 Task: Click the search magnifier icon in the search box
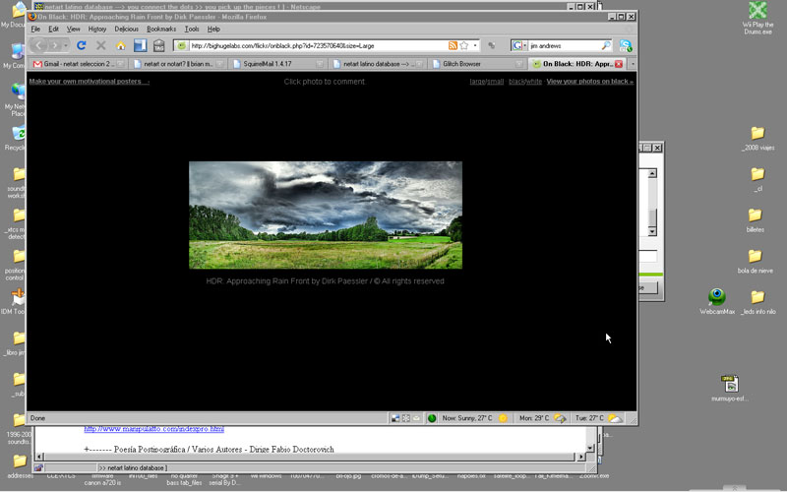point(606,45)
